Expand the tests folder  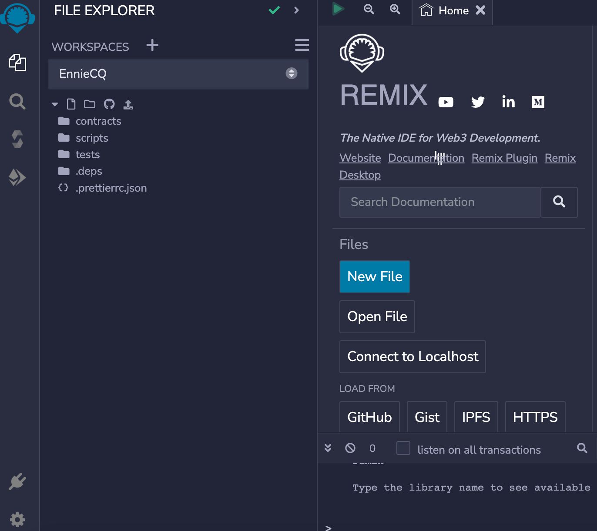(x=79, y=155)
